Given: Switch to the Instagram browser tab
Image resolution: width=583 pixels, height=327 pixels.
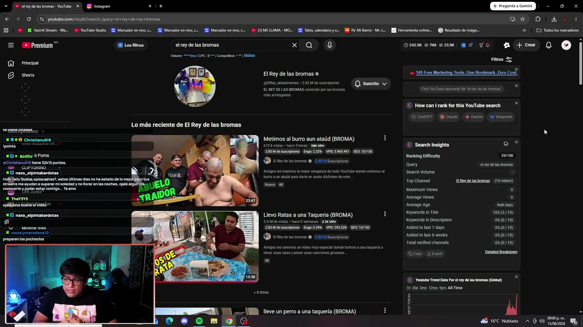Looking at the screenshot, I should pyautogui.click(x=120, y=6).
